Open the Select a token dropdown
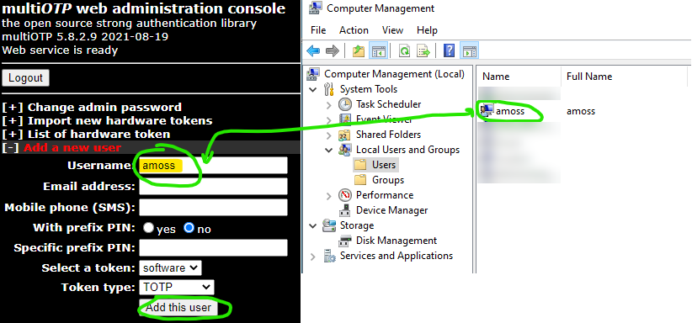This screenshot has width=692, height=323. tap(170, 267)
